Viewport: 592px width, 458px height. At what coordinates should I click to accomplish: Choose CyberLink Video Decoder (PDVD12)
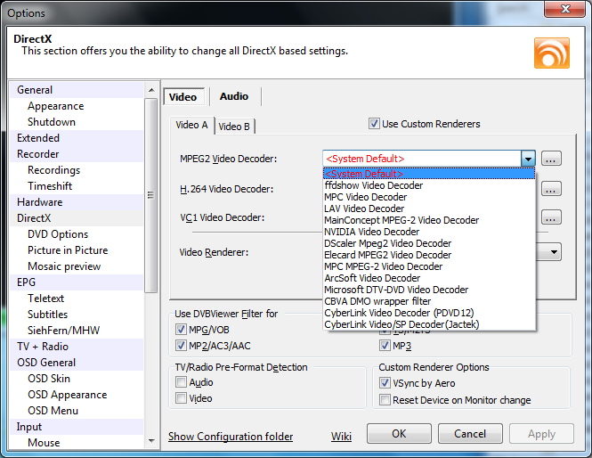(x=429, y=313)
